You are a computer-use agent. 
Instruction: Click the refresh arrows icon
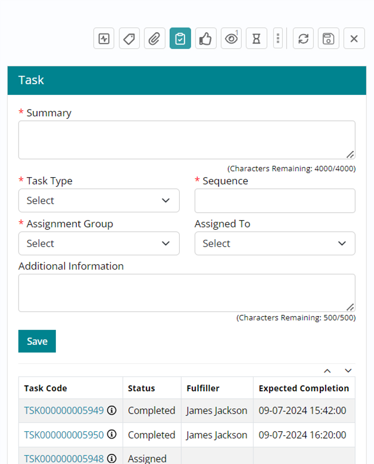point(303,39)
